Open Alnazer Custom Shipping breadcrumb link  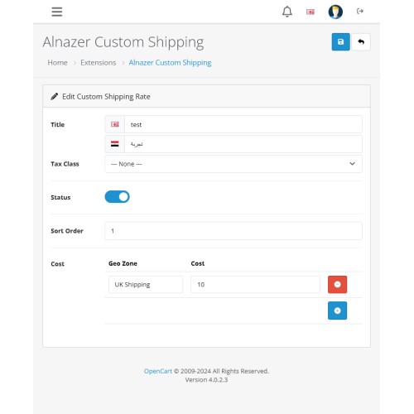pos(170,63)
